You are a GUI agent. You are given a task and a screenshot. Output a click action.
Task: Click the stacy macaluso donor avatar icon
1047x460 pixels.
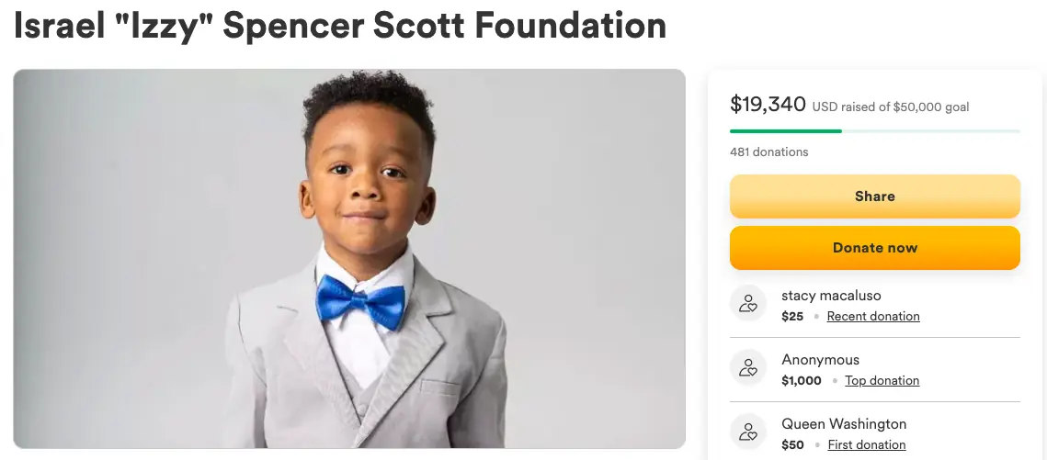pos(748,305)
